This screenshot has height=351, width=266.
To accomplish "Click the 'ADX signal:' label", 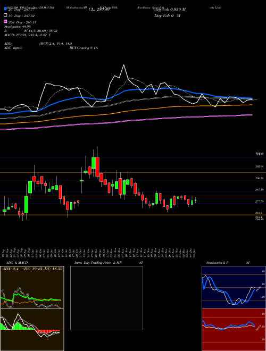I will pyautogui.click(x=13, y=48).
